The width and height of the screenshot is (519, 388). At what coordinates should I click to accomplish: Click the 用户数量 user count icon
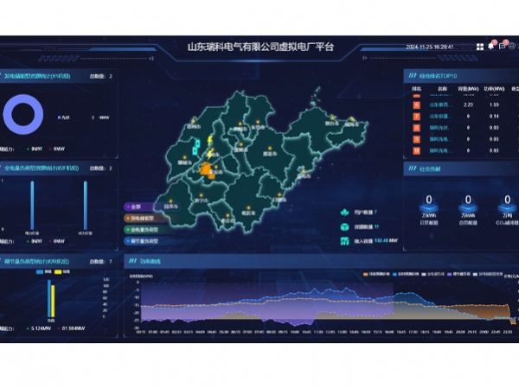pyautogui.click(x=343, y=211)
